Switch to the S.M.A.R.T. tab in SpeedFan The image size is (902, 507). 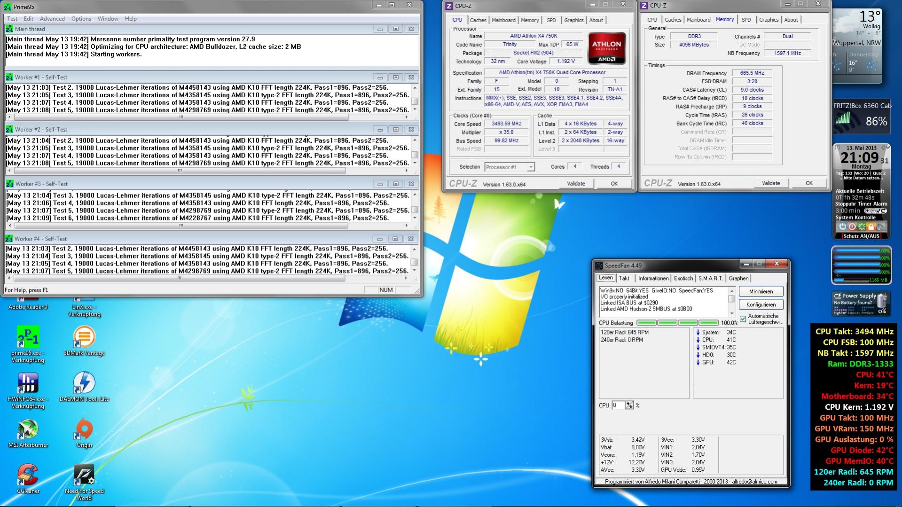pyautogui.click(x=710, y=278)
